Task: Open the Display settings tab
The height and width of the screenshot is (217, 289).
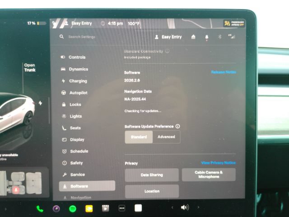Action: click(x=73, y=140)
